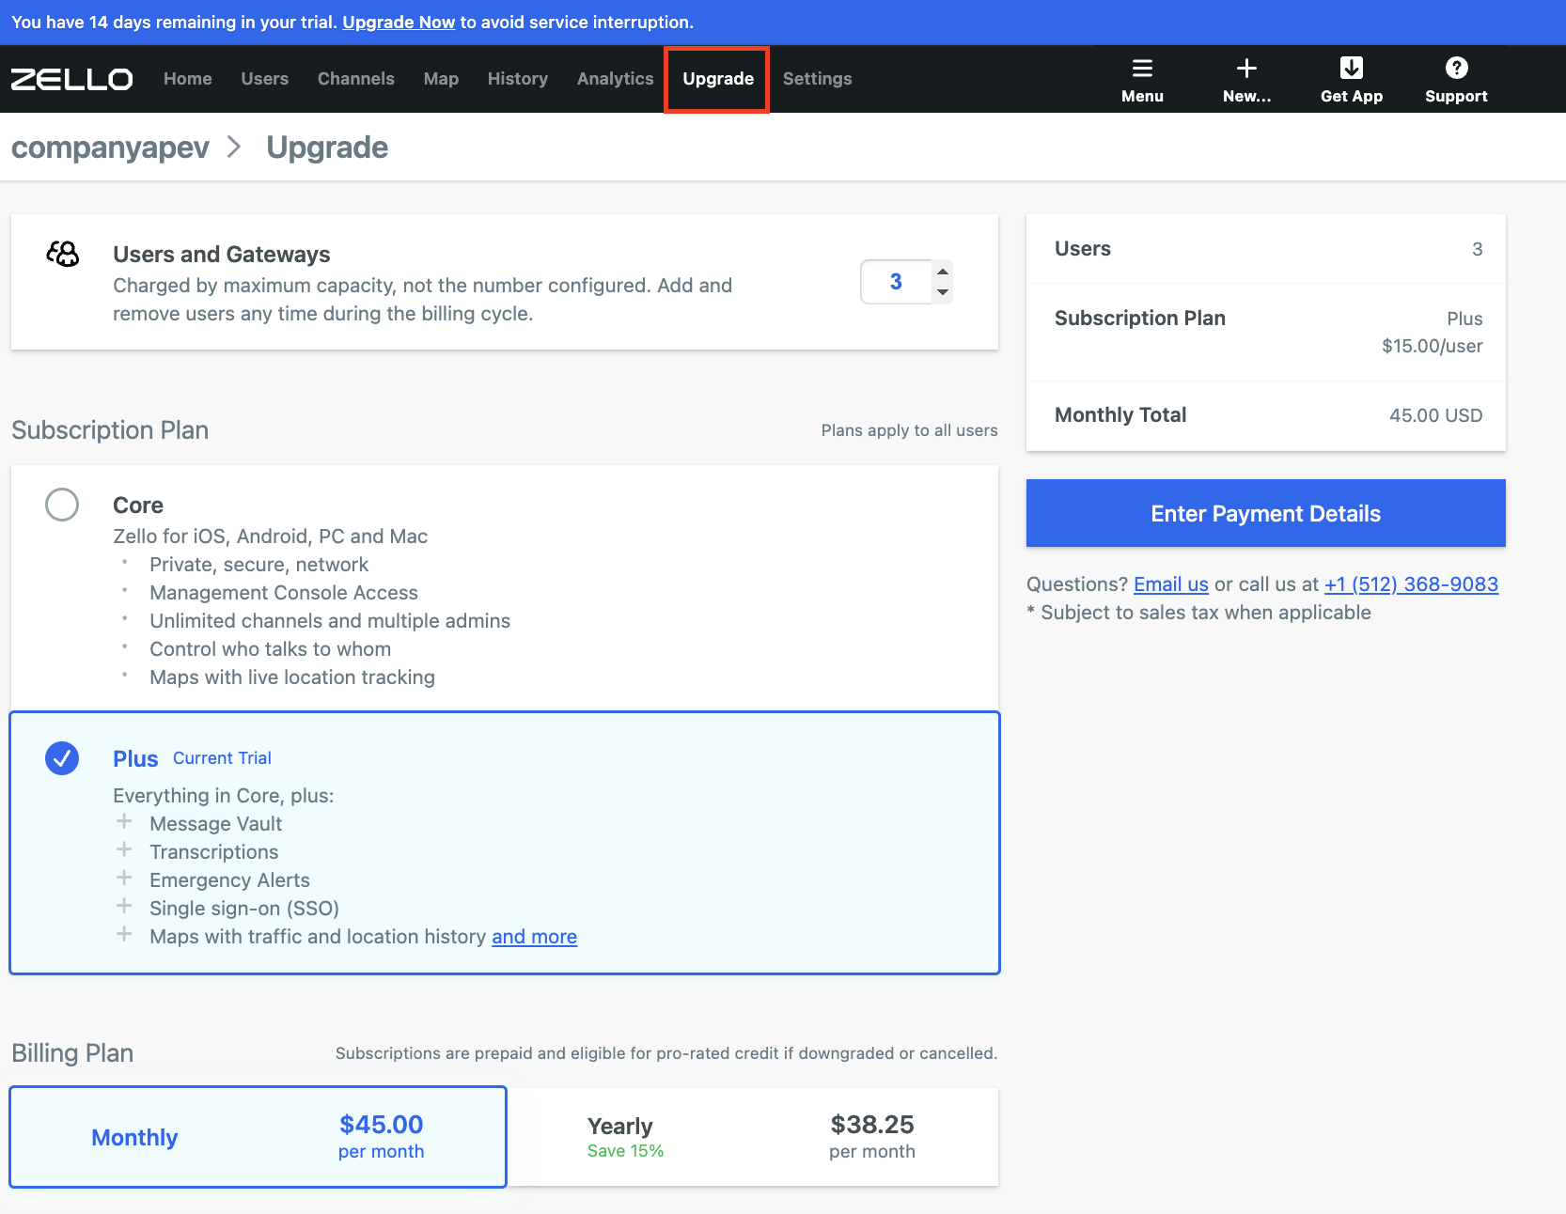Click the New... plus icon

(x=1246, y=68)
